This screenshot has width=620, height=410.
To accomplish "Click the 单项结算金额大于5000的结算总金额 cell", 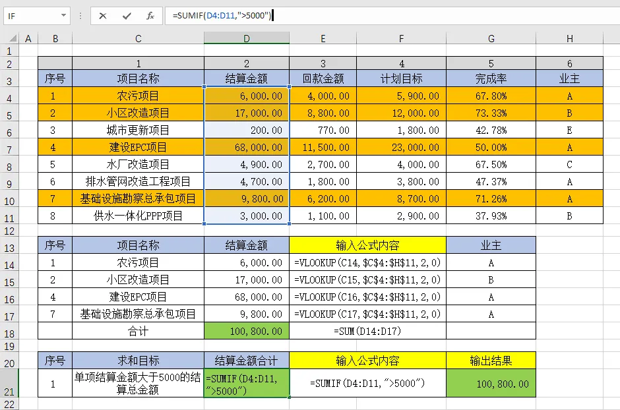I will [138, 383].
